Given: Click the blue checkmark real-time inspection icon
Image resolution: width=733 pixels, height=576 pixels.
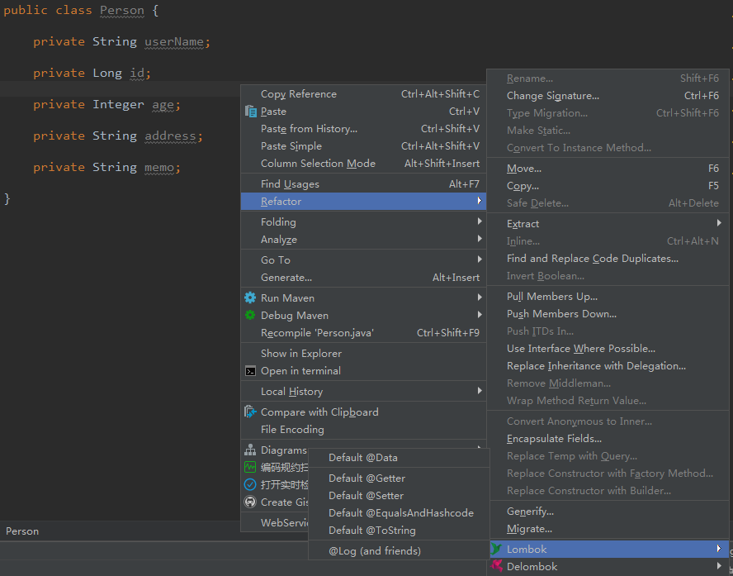Looking at the screenshot, I should pyautogui.click(x=250, y=485).
